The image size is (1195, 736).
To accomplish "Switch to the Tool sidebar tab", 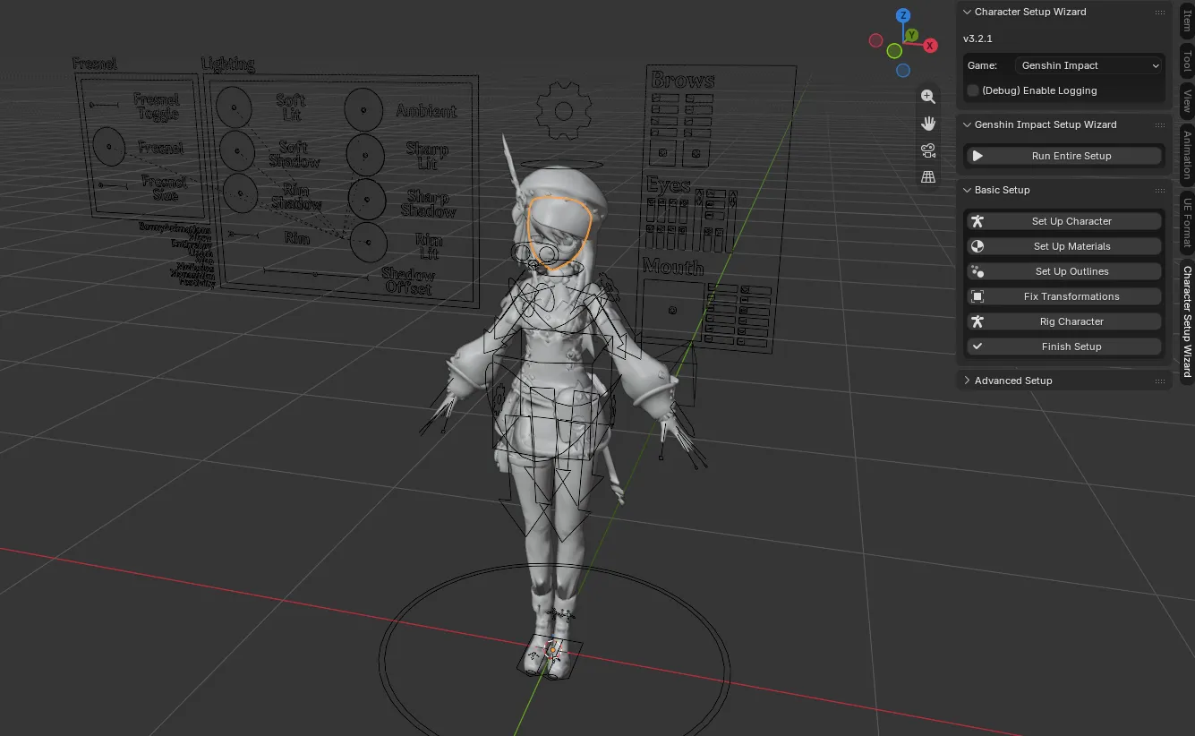I will tap(1187, 61).
